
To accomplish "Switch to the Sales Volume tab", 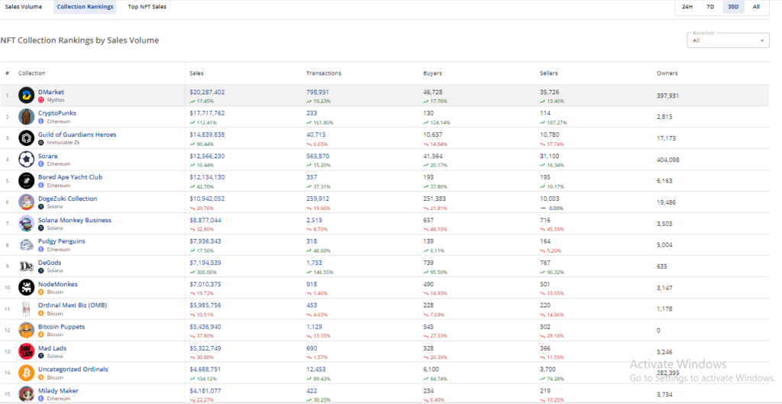I will click(x=24, y=7).
